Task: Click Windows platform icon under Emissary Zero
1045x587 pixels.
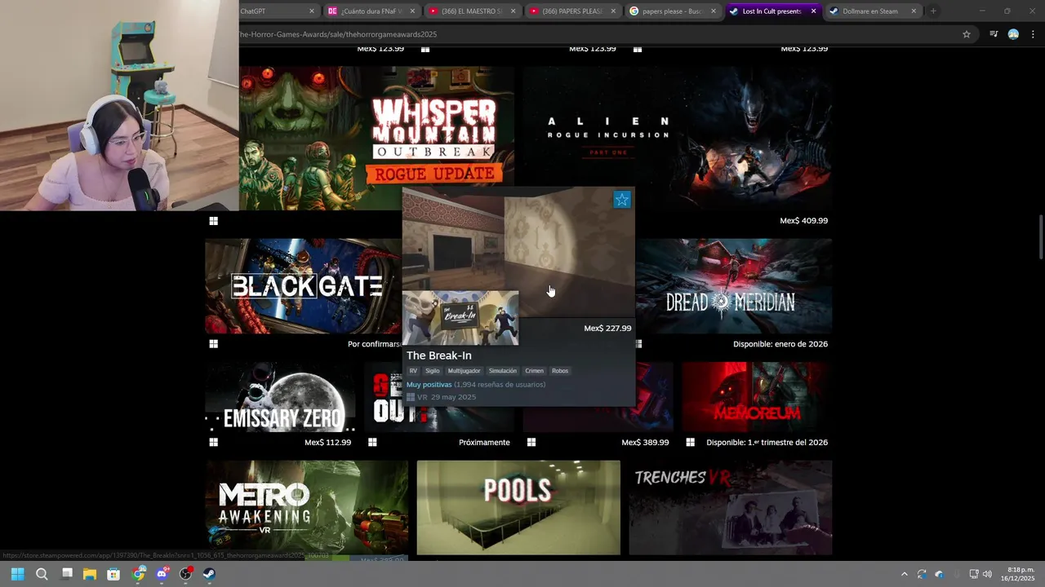Action: click(214, 443)
